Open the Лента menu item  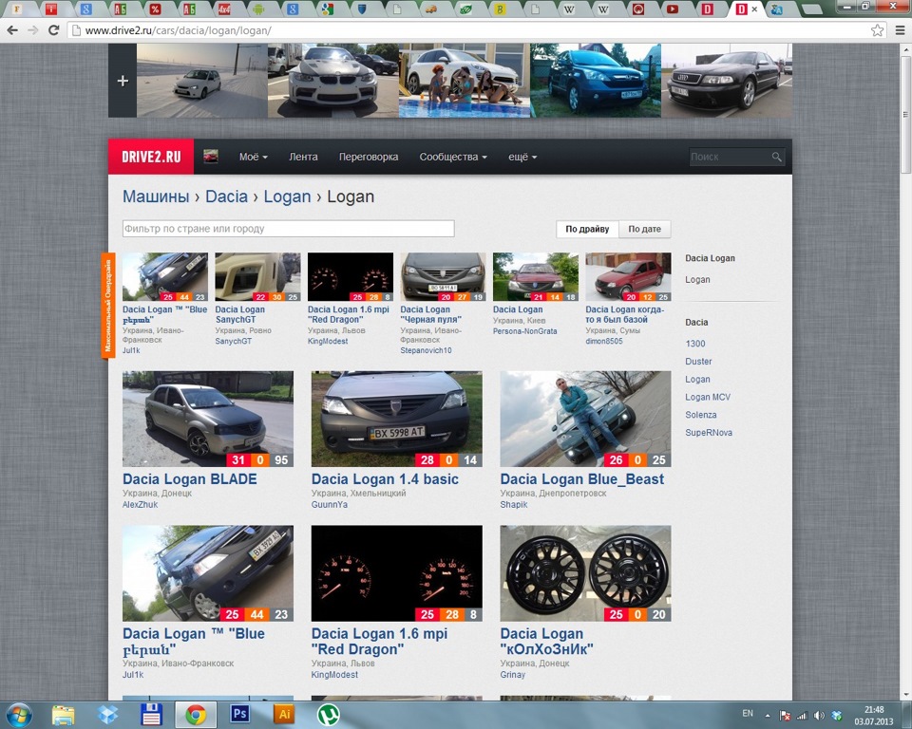click(303, 157)
